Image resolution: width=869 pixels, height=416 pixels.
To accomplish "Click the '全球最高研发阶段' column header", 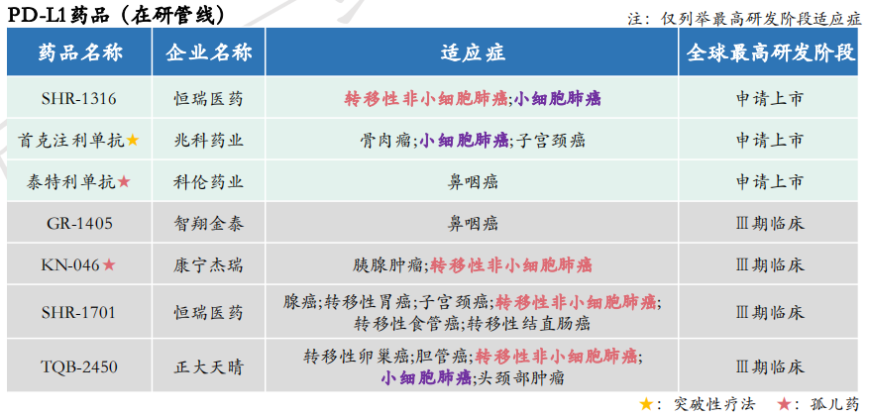I will coord(769,52).
